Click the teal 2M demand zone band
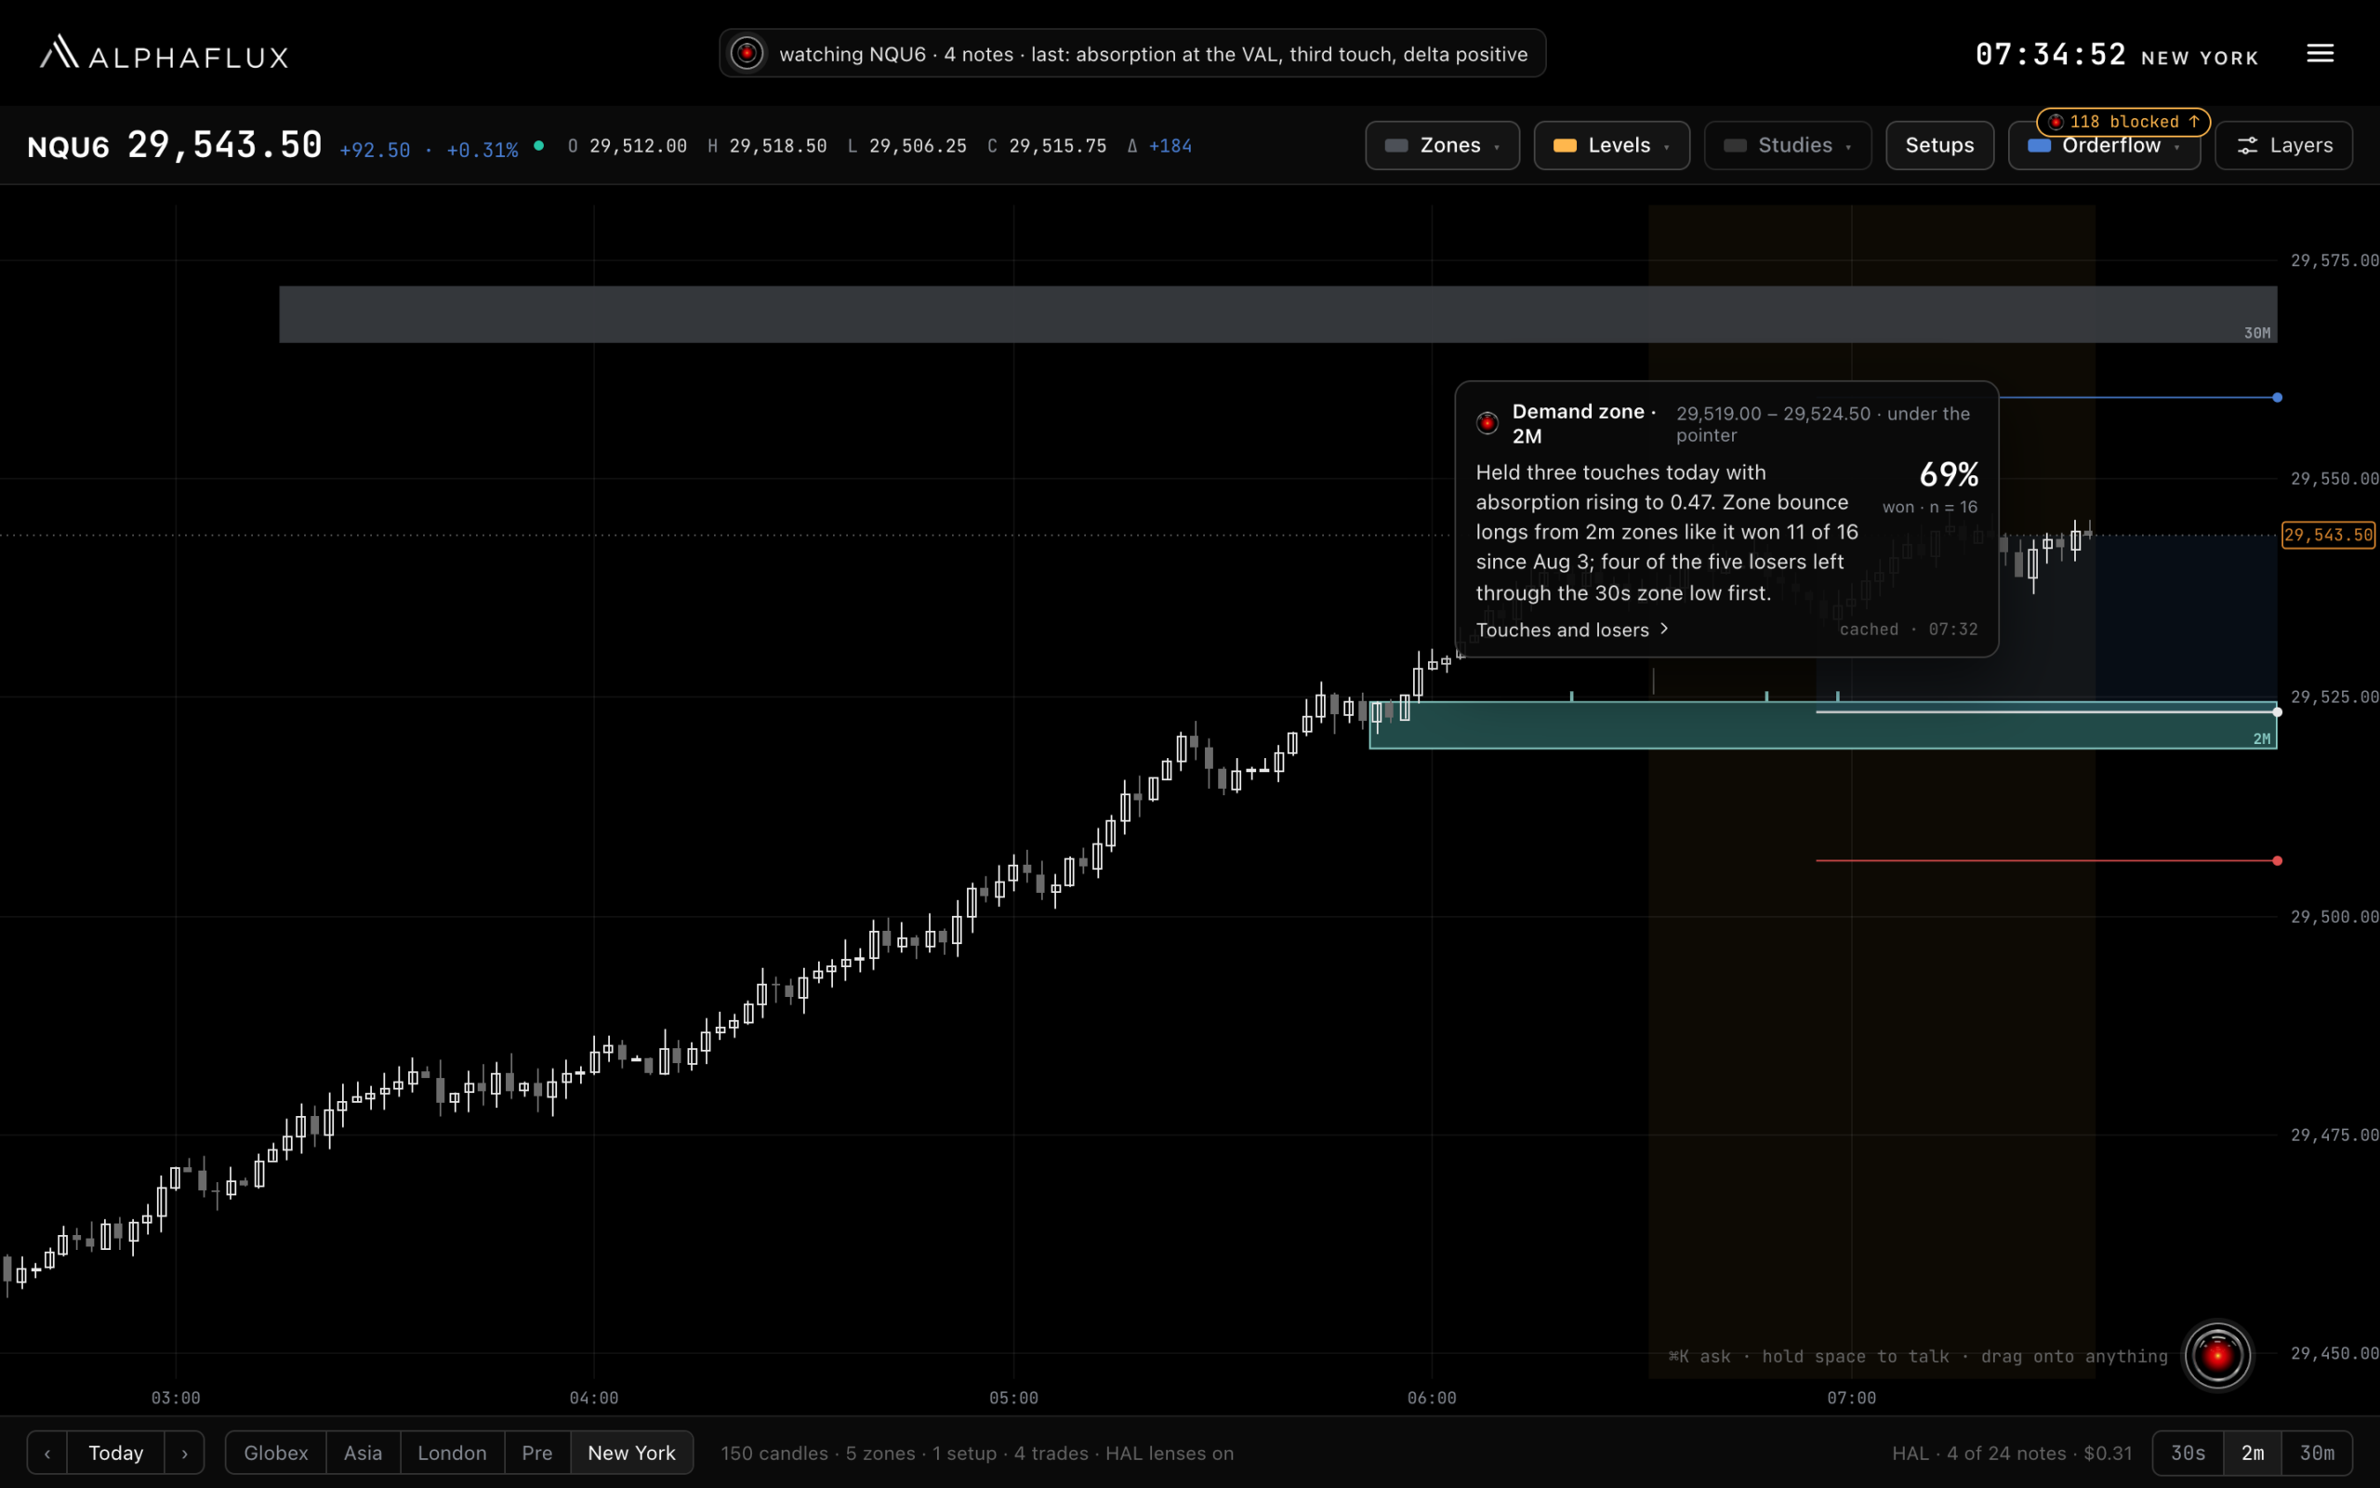The height and width of the screenshot is (1488, 2380). (x=1822, y=725)
